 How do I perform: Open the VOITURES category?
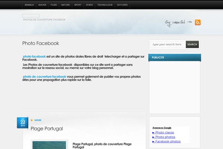(122, 5)
